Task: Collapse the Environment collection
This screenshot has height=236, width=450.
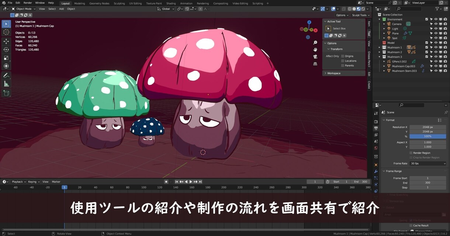Action: pyautogui.click(x=380, y=19)
